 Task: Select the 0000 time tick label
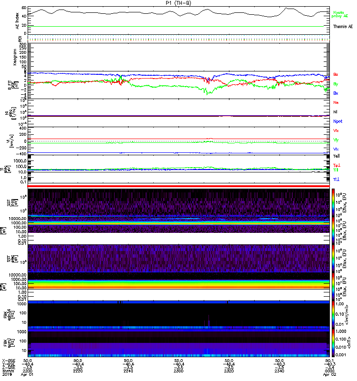[x=329, y=371]
